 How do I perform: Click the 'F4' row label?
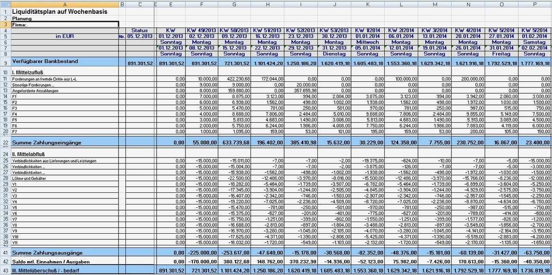15,114
